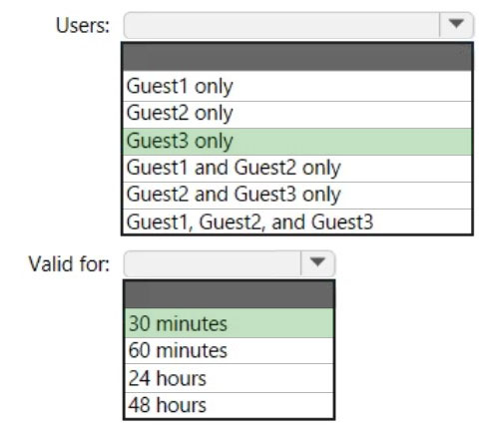Image resolution: width=484 pixels, height=428 pixels.
Task: Click the word hours in 48 hours
Action: 181,405
